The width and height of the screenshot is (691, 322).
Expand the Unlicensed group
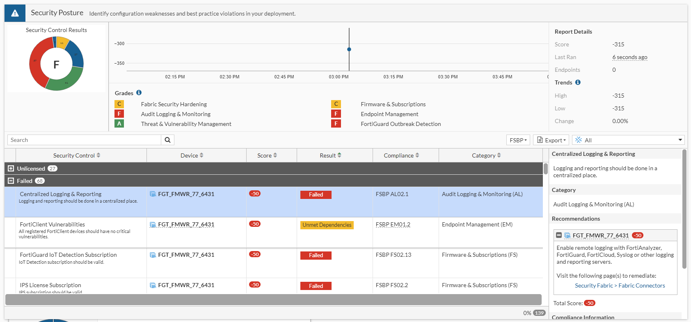[11, 169]
